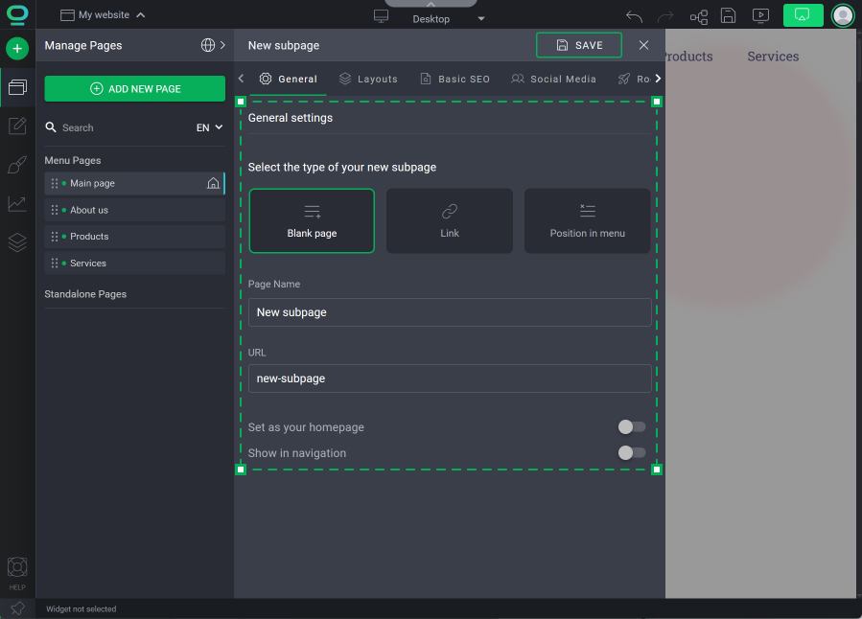Open the paintbrush design icon in the sidebar
Screen dimensions: 862x619
pyautogui.click(x=17, y=165)
